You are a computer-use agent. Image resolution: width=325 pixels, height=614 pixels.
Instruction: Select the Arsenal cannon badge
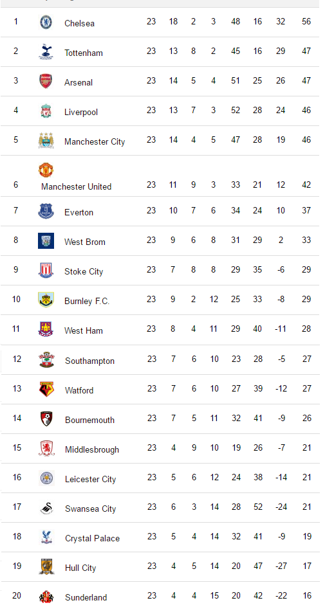coord(46,81)
